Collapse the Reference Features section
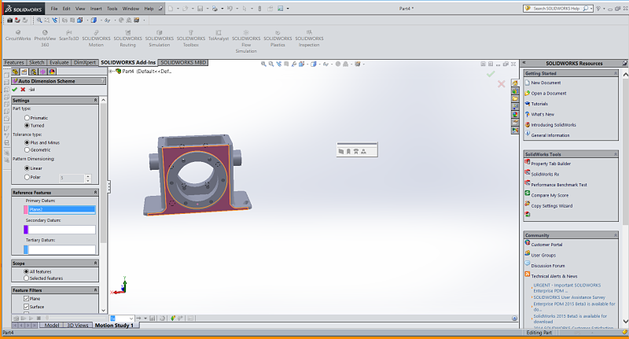This screenshot has height=339, width=629. point(95,193)
